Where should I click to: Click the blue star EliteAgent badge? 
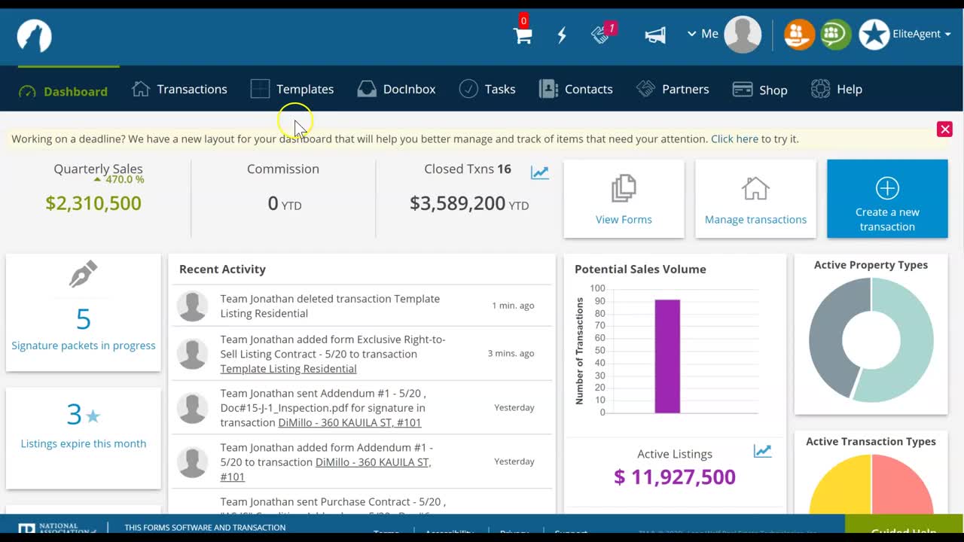coord(874,35)
